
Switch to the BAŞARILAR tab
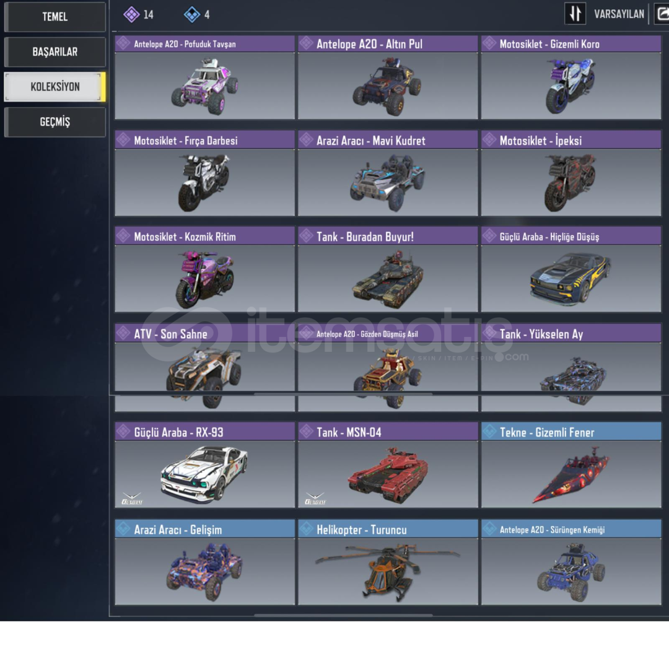[x=55, y=51]
